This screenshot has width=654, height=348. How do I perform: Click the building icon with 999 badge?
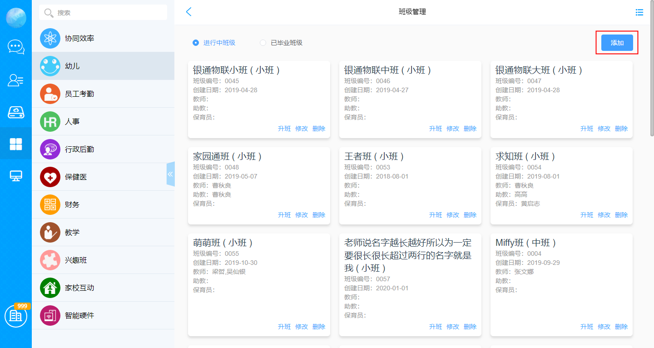point(16,316)
